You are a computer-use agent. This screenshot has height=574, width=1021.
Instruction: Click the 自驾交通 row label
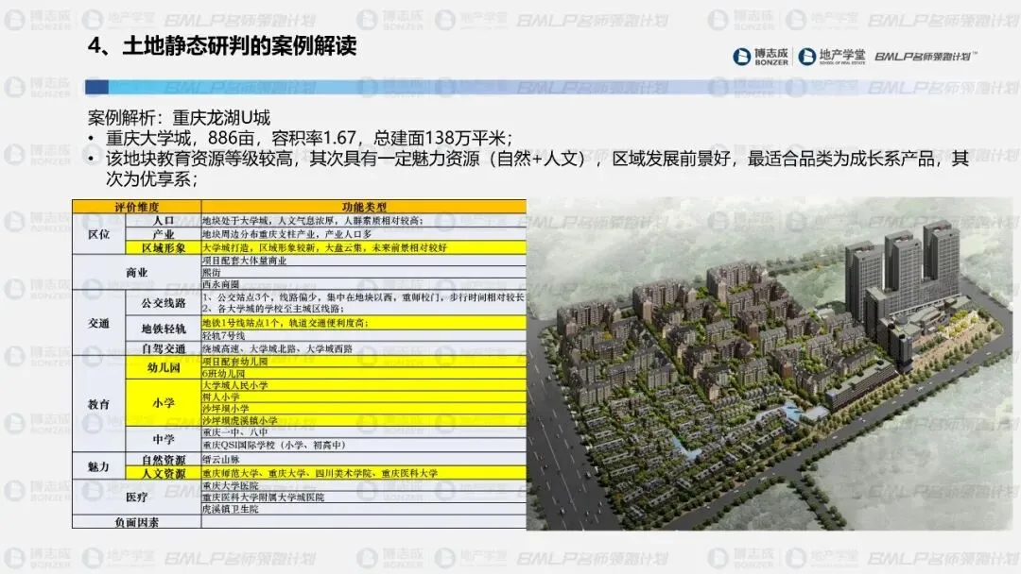point(164,348)
